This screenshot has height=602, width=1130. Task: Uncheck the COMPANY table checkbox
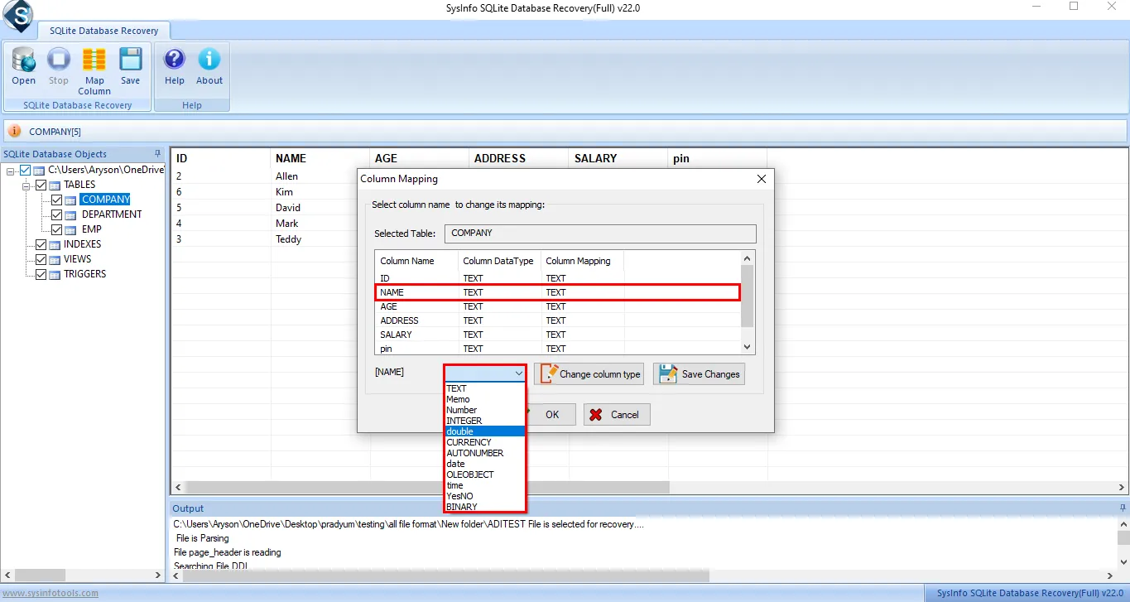(56, 200)
